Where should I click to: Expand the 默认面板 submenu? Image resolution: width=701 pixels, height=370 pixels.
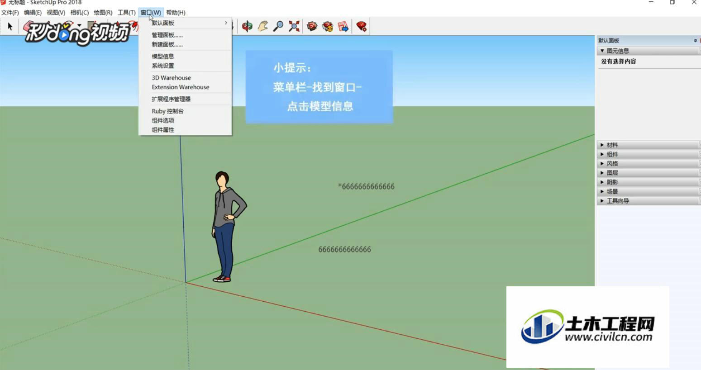pyautogui.click(x=185, y=23)
